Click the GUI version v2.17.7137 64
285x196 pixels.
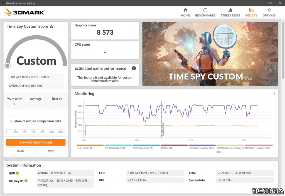point(155,180)
